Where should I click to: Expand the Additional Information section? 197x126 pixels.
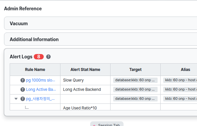tap(101, 39)
